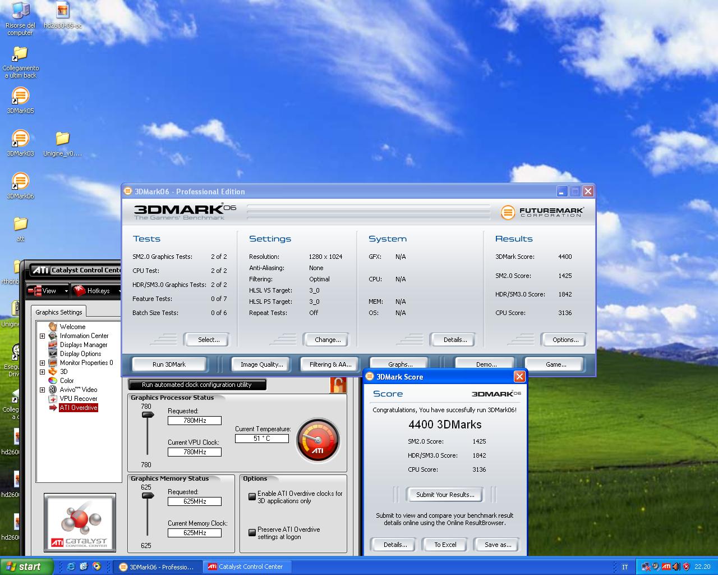Select Welcome in the settings tree
The width and height of the screenshot is (718, 575).
click(x=72, y=327)
